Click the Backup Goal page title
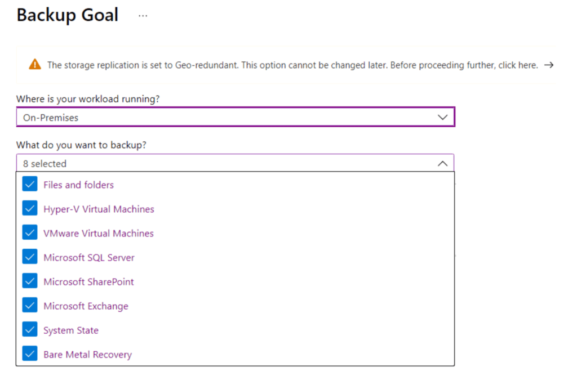Screen dimensions: 577x376 click(x=68, y=15)
